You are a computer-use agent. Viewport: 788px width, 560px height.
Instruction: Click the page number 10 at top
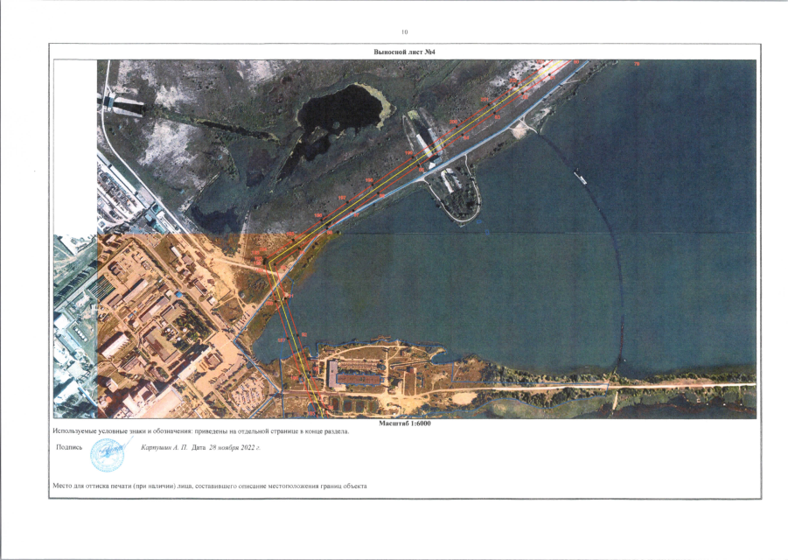[405, 32]
